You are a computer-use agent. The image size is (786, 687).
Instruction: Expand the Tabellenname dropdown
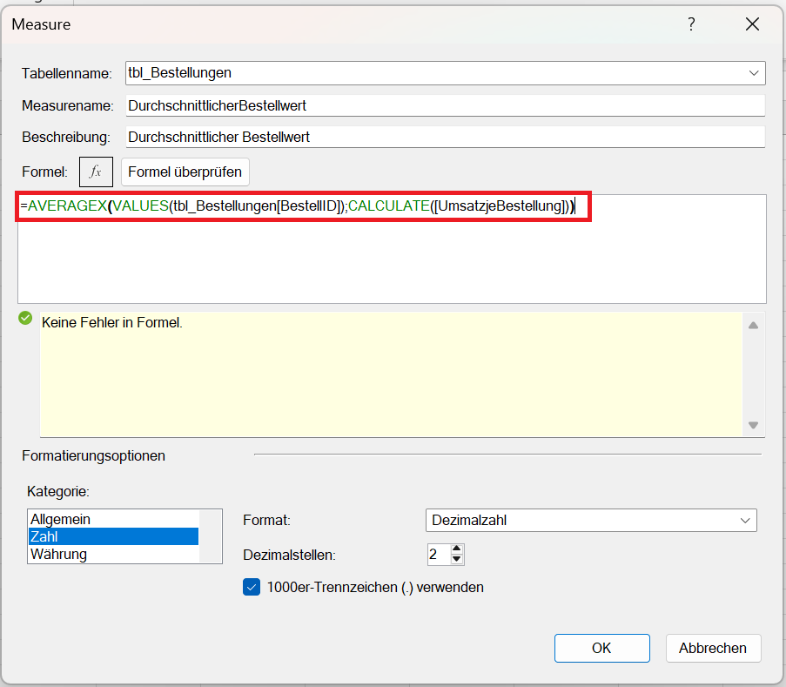tap(754, 73)
